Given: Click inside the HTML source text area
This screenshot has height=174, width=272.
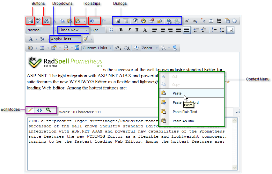Looking at the screenshot, I should [128, 153].
